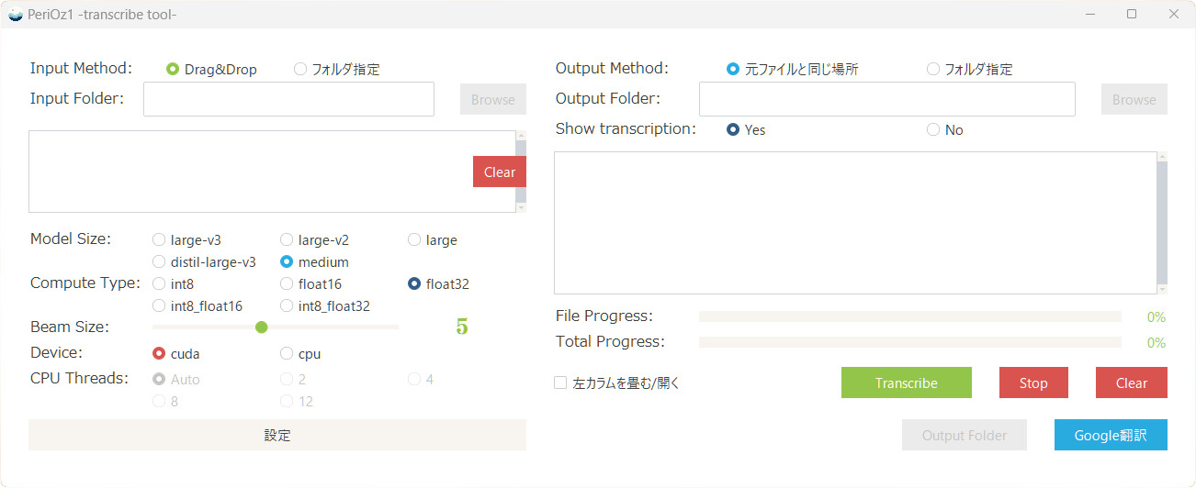Click the Input Folder text field

(x=288, y=99)
